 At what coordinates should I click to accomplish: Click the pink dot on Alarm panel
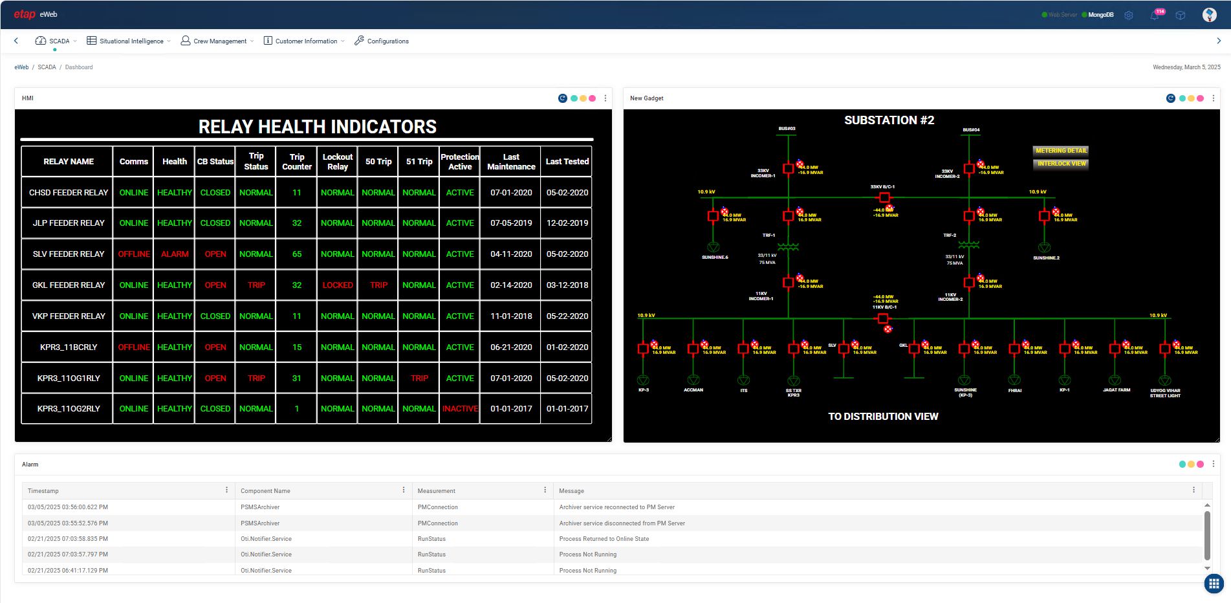1201,464
